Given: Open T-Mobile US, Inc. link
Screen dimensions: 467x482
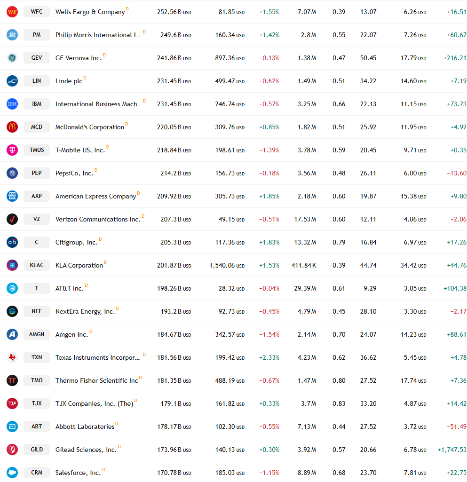Looking at the screenshot, I should (80, 150).
